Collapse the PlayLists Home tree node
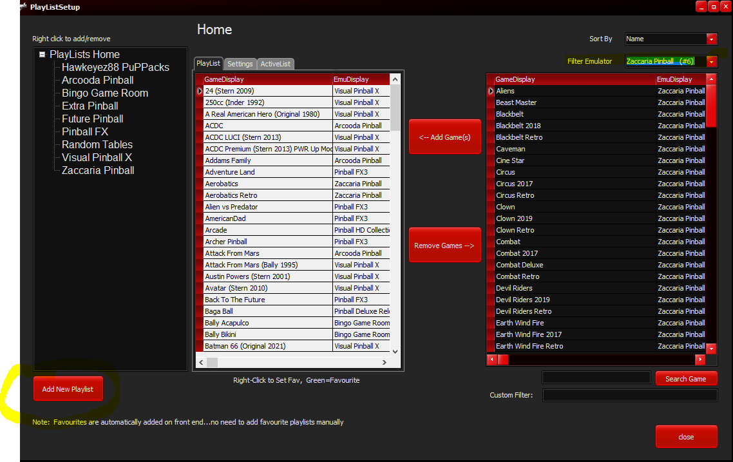 coord(43,55)
